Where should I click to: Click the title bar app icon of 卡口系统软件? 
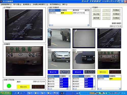coord(1,2)
